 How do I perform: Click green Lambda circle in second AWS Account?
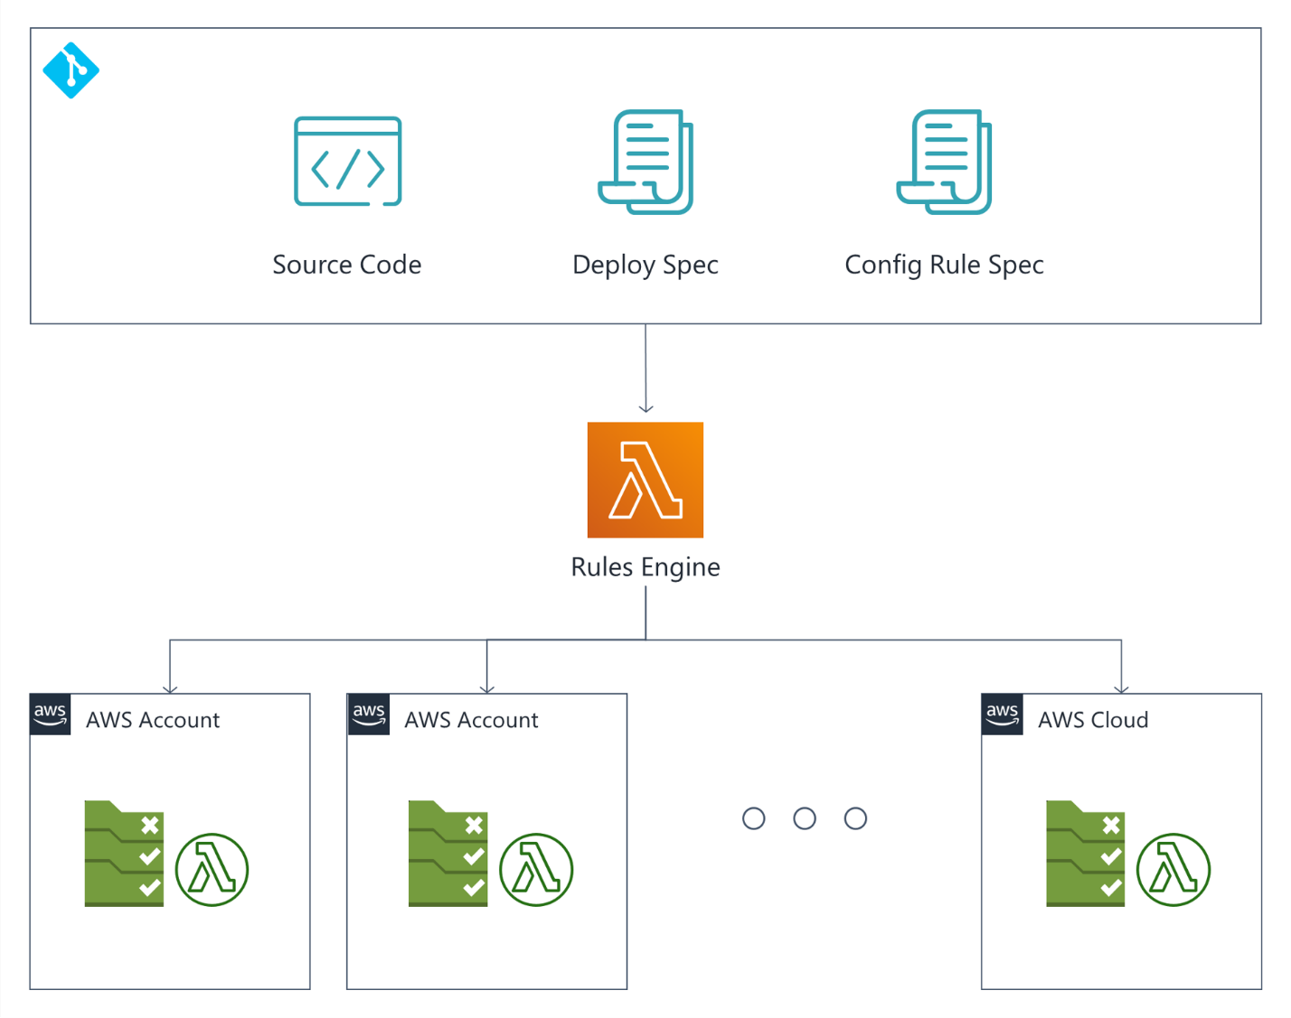[x=536, y=870]
